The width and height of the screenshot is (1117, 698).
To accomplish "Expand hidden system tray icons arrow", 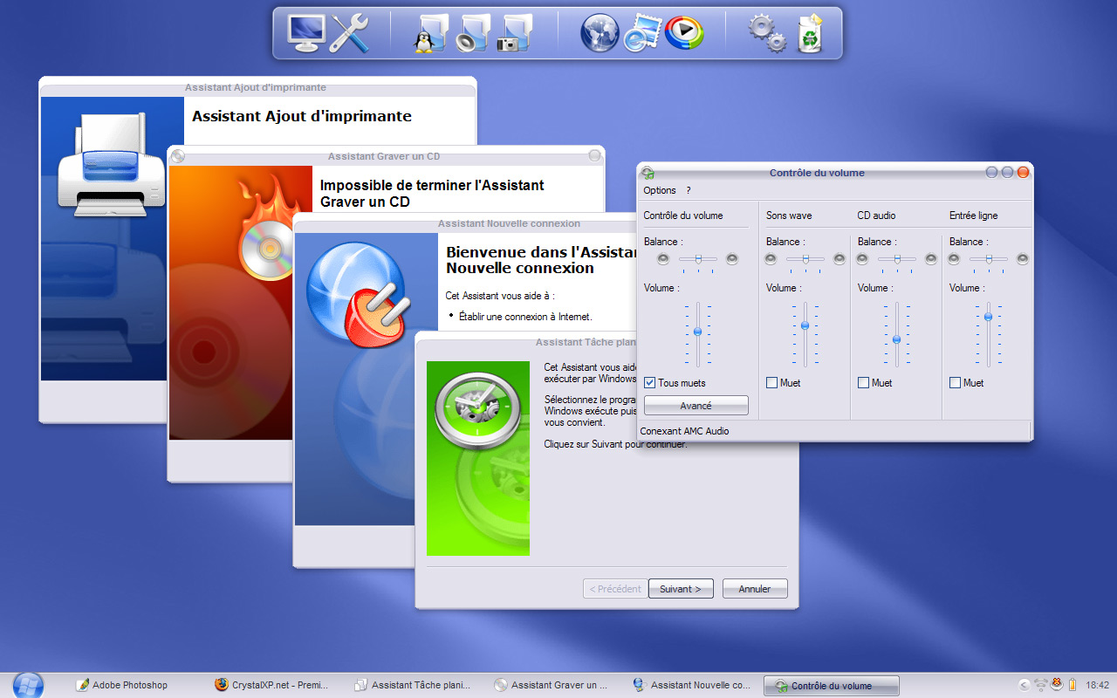I will pos(1024,685).
